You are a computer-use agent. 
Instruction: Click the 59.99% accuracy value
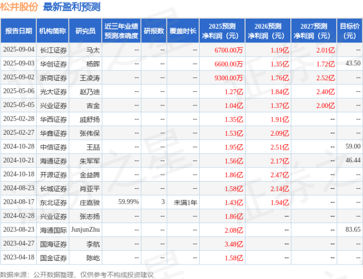(129, 202)
